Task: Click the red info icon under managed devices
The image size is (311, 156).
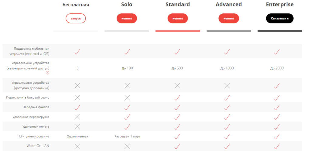Action: point(47,73)
